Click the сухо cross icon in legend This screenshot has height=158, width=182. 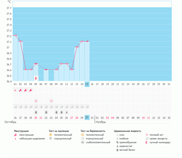point(117,135)
